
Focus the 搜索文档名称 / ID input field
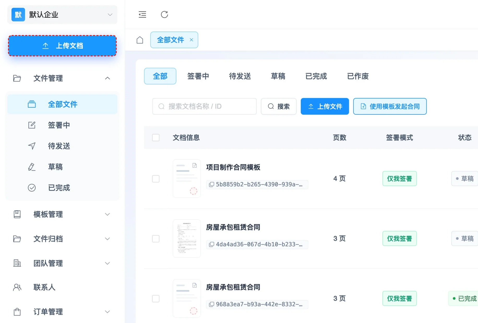point(205,106)
